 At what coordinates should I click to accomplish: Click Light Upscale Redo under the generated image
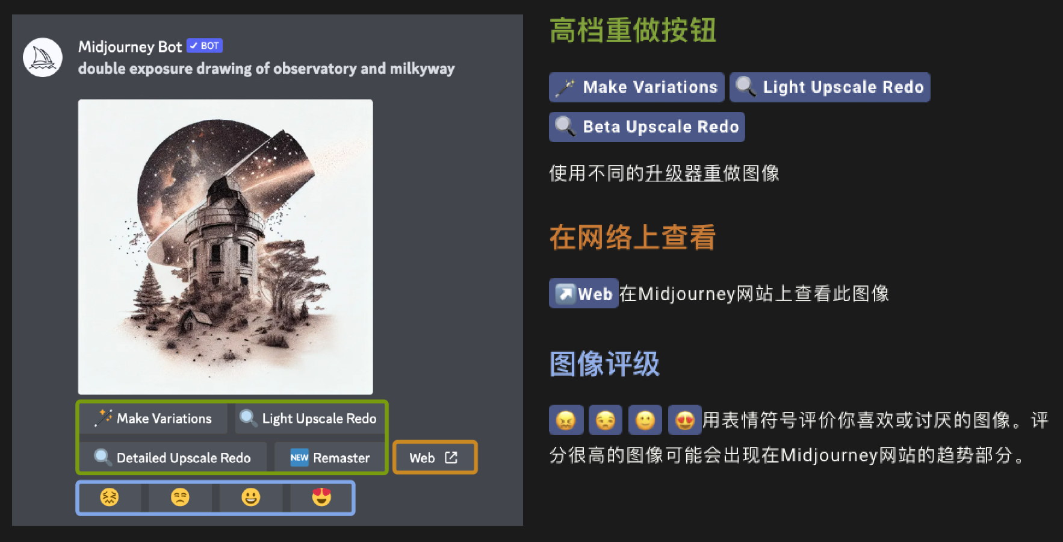coord(309,419)
